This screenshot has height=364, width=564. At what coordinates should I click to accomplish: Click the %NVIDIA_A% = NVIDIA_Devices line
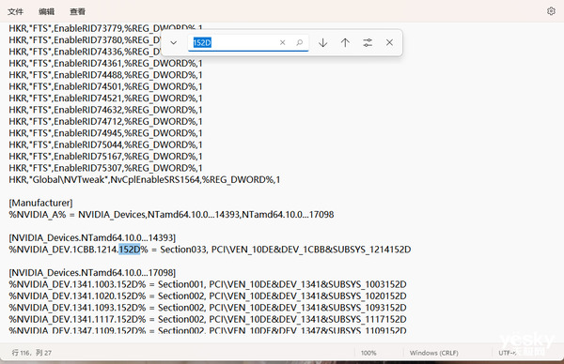click(171, 214)
